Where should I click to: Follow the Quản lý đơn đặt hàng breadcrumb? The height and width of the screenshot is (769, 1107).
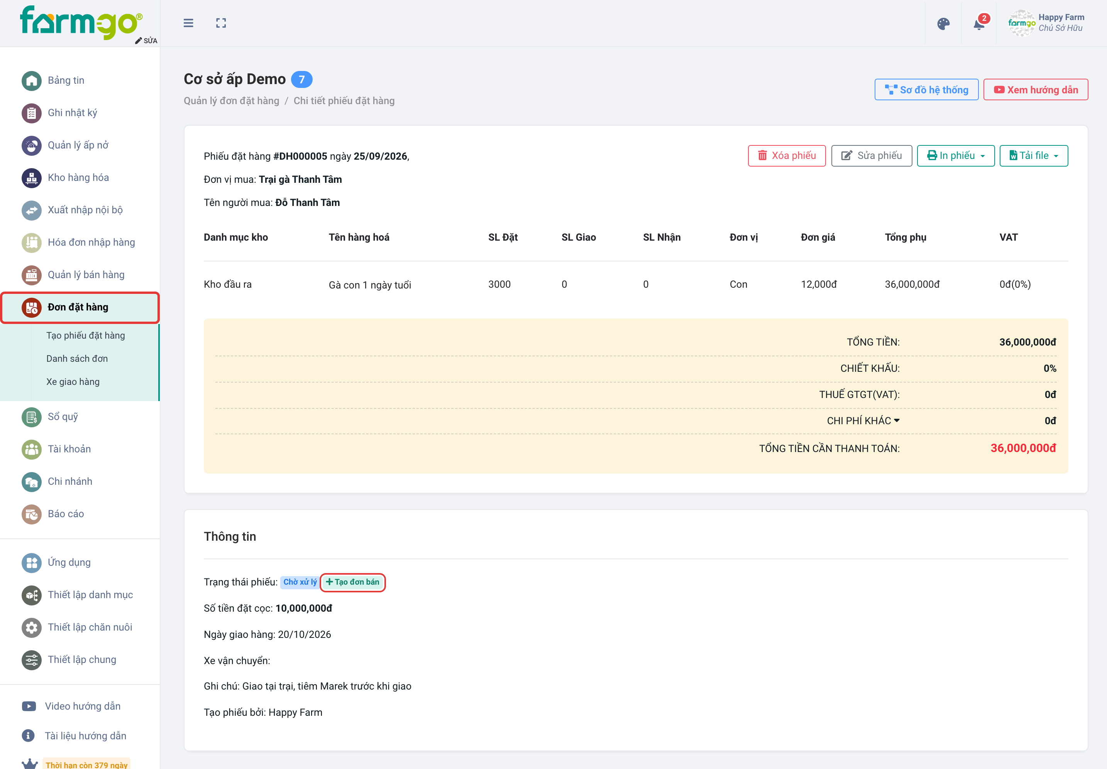[232, 101]
